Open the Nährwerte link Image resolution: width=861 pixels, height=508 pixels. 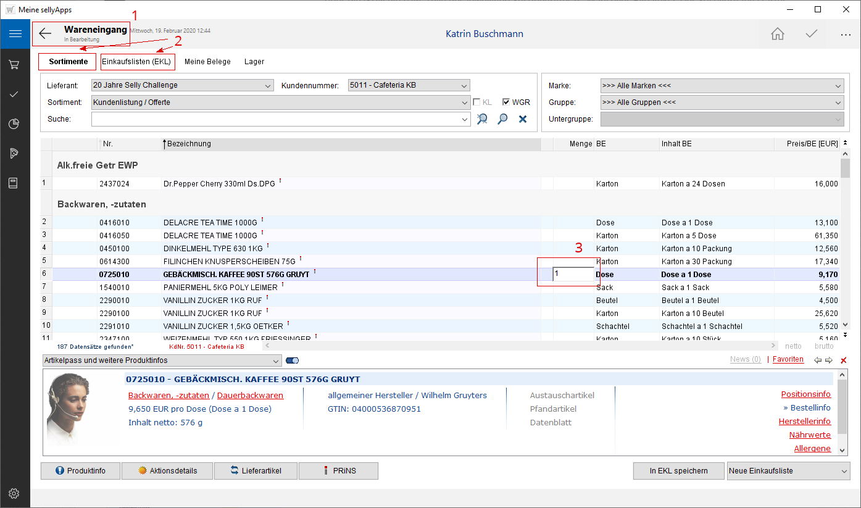[810, 435]
